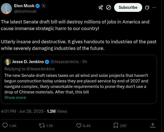The height and width of the screenshot is (132, 164).
Task: Visit the @elonmusk handle link
Action: click(x=25, y=11)
